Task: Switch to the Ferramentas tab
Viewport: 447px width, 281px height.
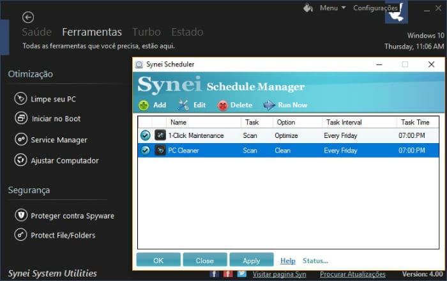Action: (x=92, y=32)
